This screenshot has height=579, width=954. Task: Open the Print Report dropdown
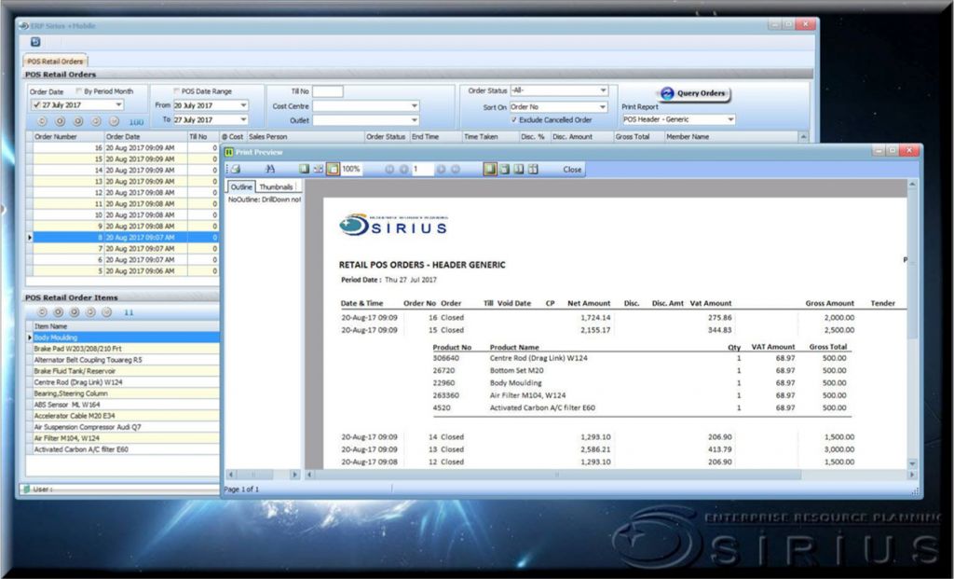pyautogui.click(x=730, y=120)
